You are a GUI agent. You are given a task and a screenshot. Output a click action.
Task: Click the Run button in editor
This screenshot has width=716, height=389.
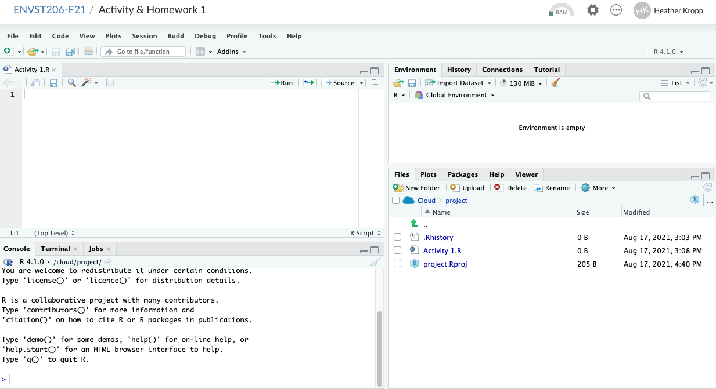tap(281, 83)
